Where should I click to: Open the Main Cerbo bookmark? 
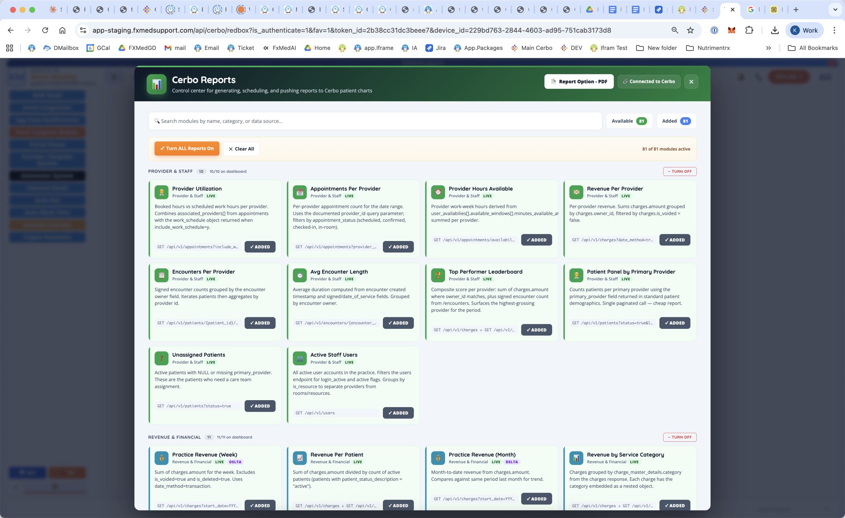coord(531,48)
